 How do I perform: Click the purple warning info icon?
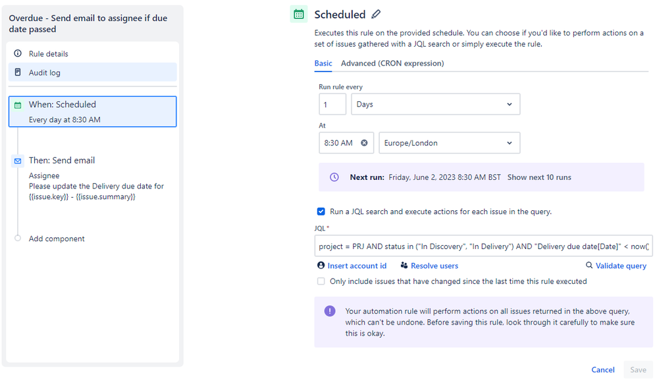pyautogui.click(x=330, y=311)
